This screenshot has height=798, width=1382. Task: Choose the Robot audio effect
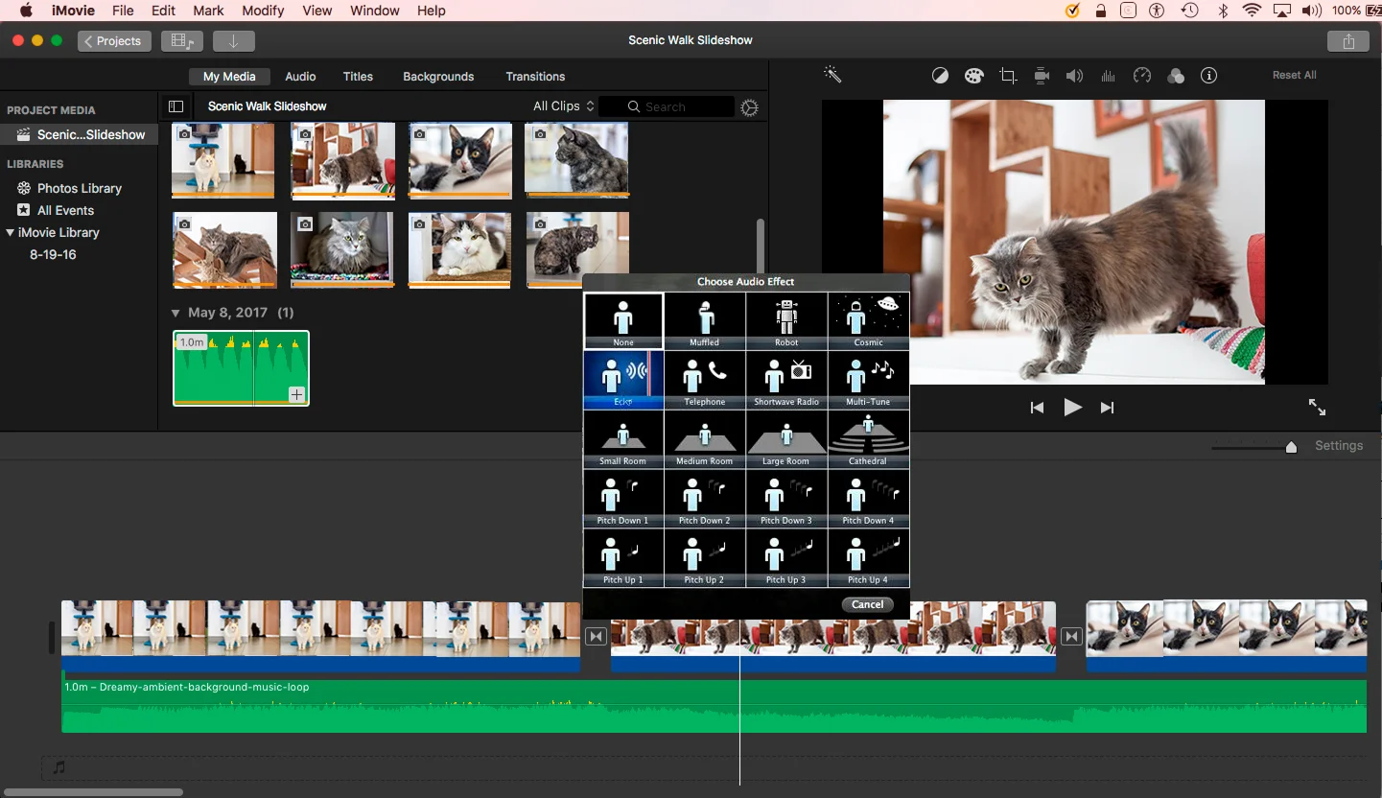[x=786, y=320]
